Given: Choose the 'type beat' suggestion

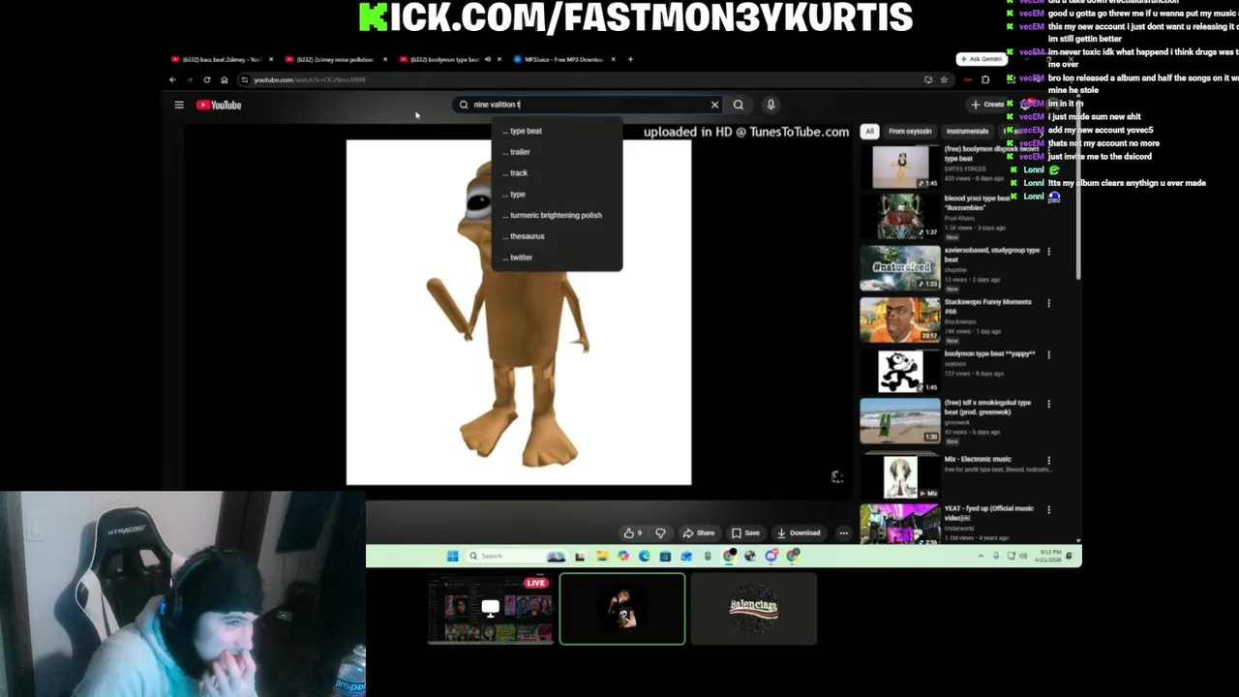Looking at the screenshot, I should click(557, 131).
